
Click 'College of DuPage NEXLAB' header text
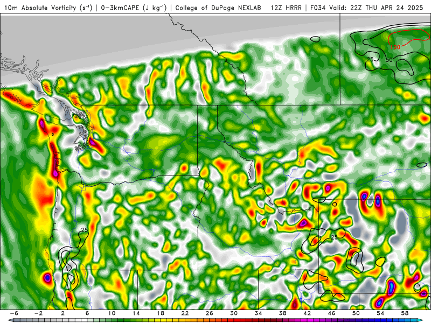tap(218, 8)
